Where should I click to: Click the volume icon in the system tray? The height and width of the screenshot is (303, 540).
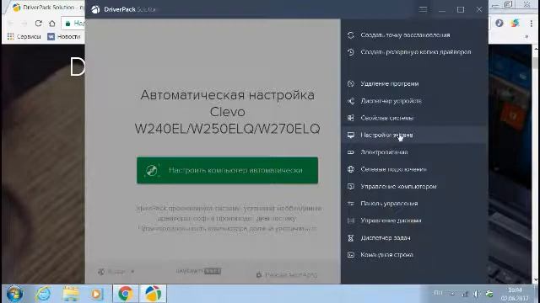tap(476, 294)
